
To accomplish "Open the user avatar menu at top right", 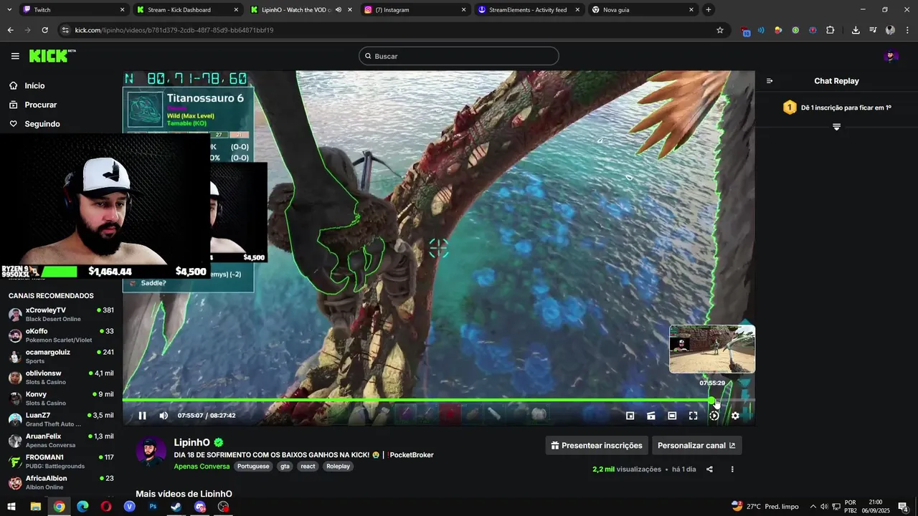I will [891, 56].
